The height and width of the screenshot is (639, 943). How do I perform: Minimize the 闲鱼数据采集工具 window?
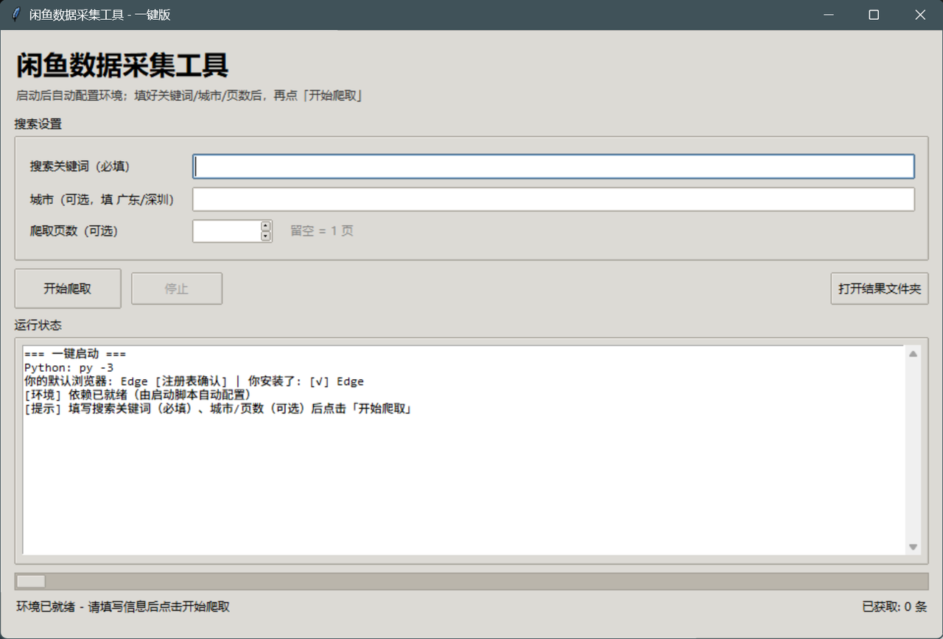[829, 15]
